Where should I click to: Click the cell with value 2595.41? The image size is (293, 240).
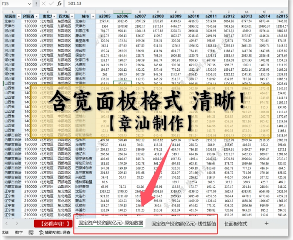[x=105, y=21]
